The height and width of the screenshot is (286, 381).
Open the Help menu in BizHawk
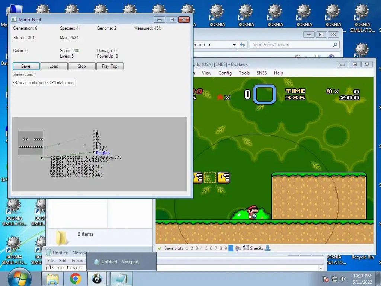click(278, 73)
